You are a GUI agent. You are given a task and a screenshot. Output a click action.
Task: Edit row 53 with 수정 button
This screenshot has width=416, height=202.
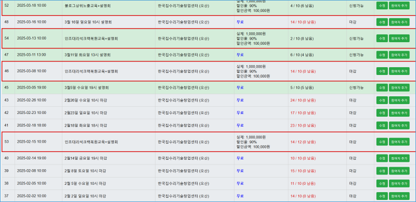382,142
